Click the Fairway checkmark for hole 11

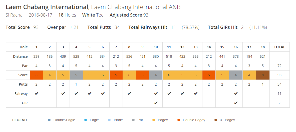(169, 94)
